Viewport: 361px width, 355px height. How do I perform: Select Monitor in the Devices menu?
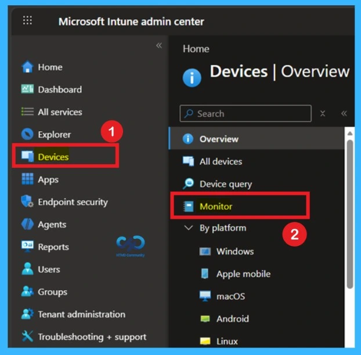coord(216,207)
